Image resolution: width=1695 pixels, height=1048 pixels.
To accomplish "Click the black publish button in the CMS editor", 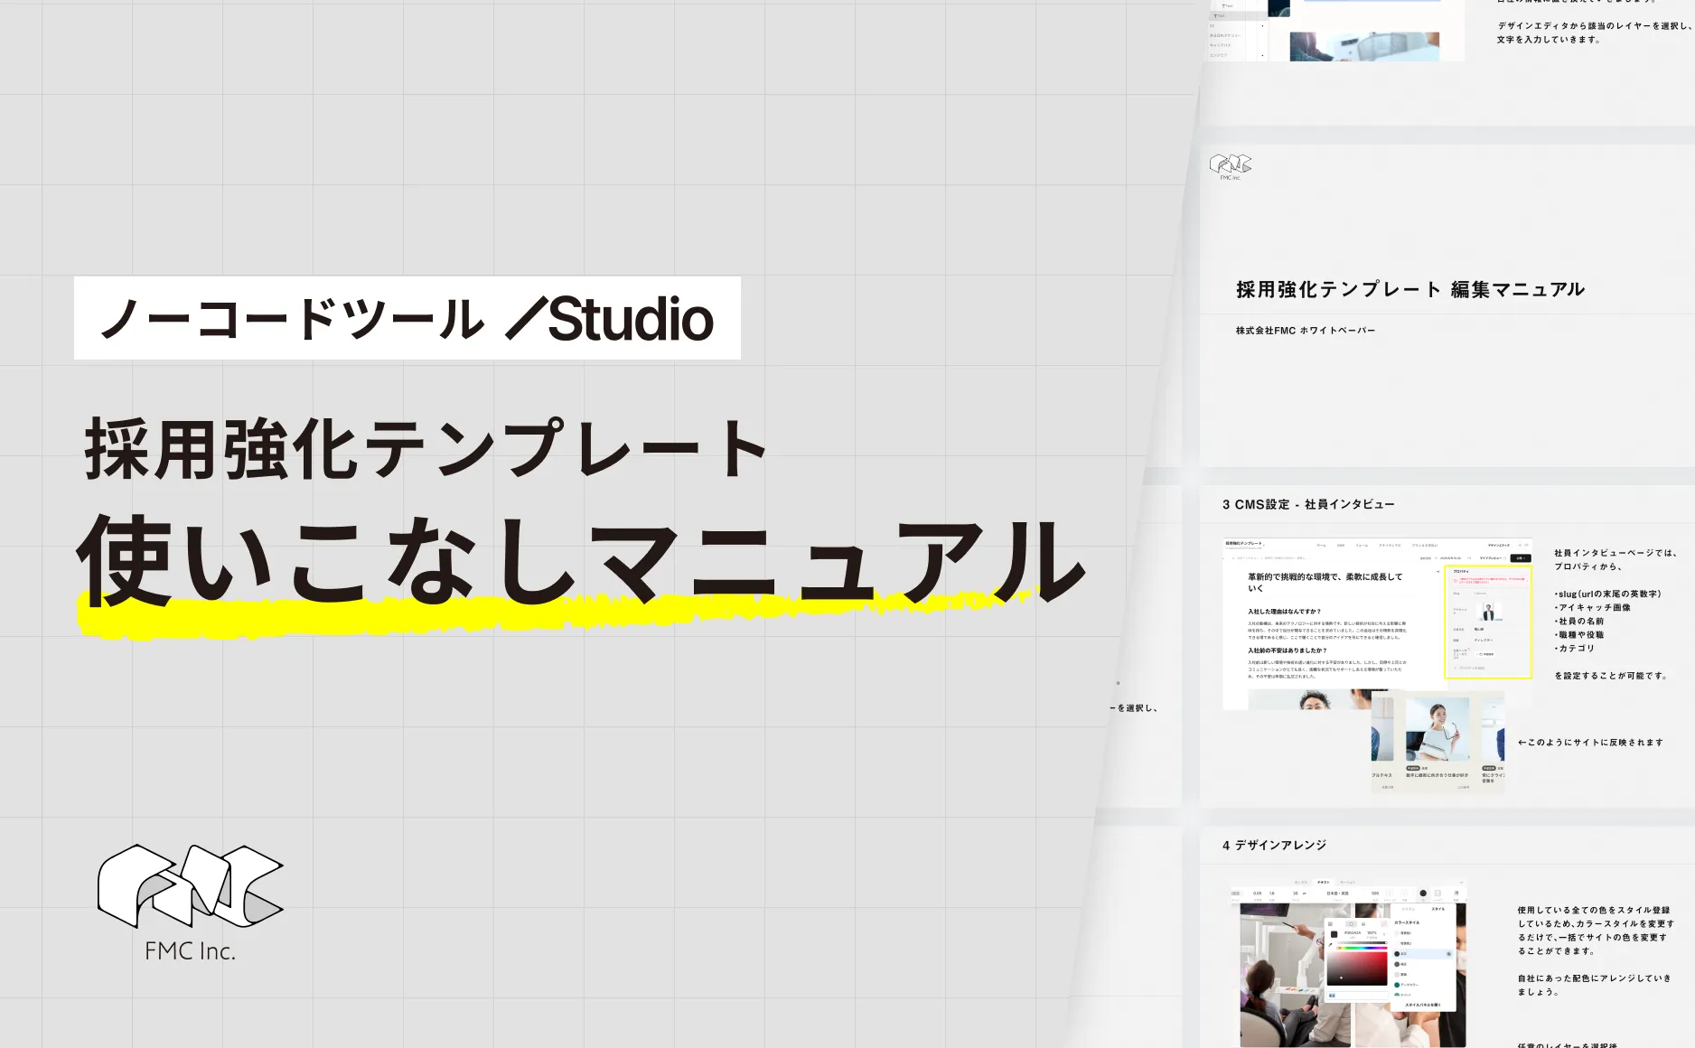I will click(1521, 558).
